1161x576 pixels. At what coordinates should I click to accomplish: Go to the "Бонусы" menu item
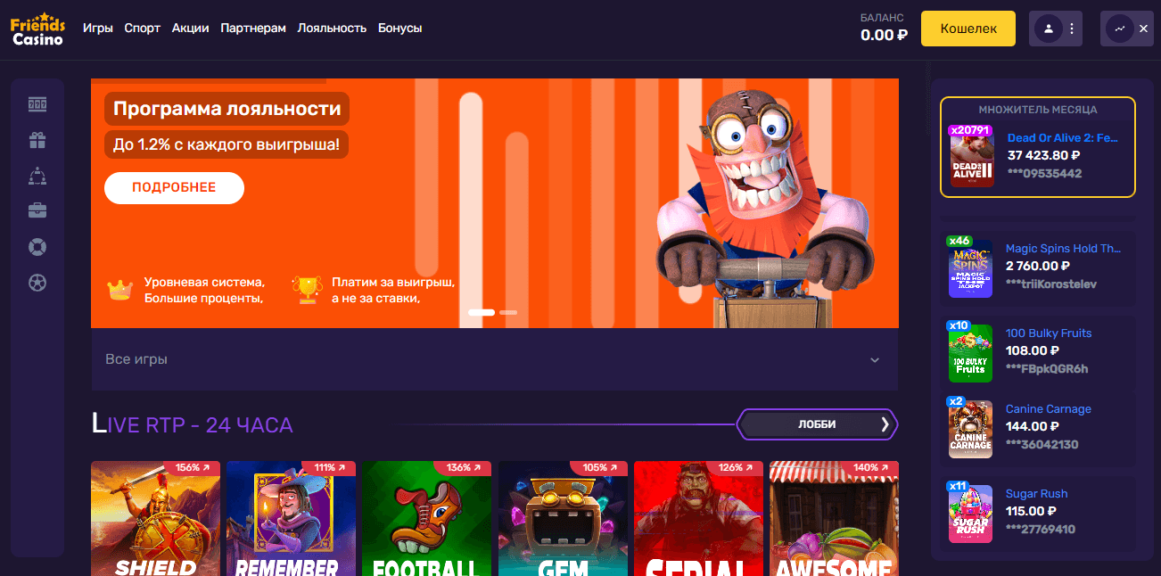click(x=399, y=28)
